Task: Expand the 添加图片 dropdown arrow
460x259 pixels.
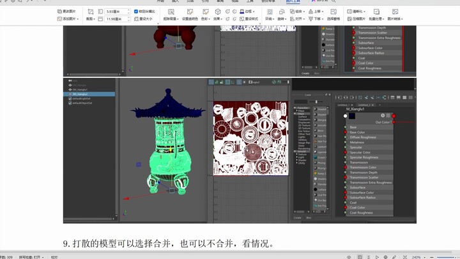Action: pos(78,19)
